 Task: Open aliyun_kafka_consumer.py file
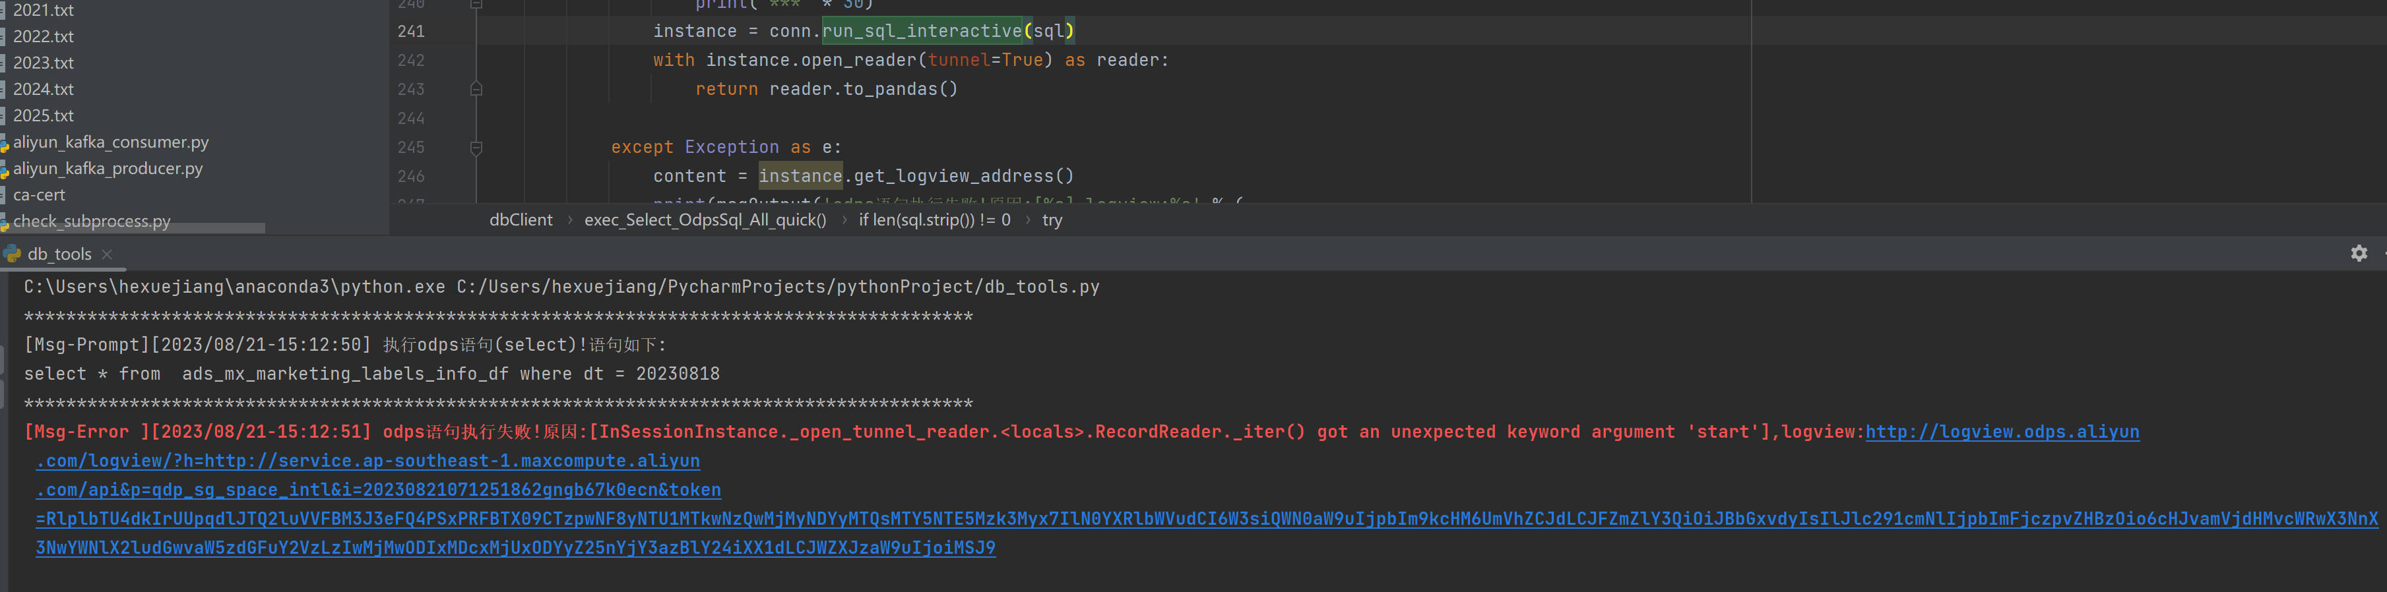pos(110,142)
